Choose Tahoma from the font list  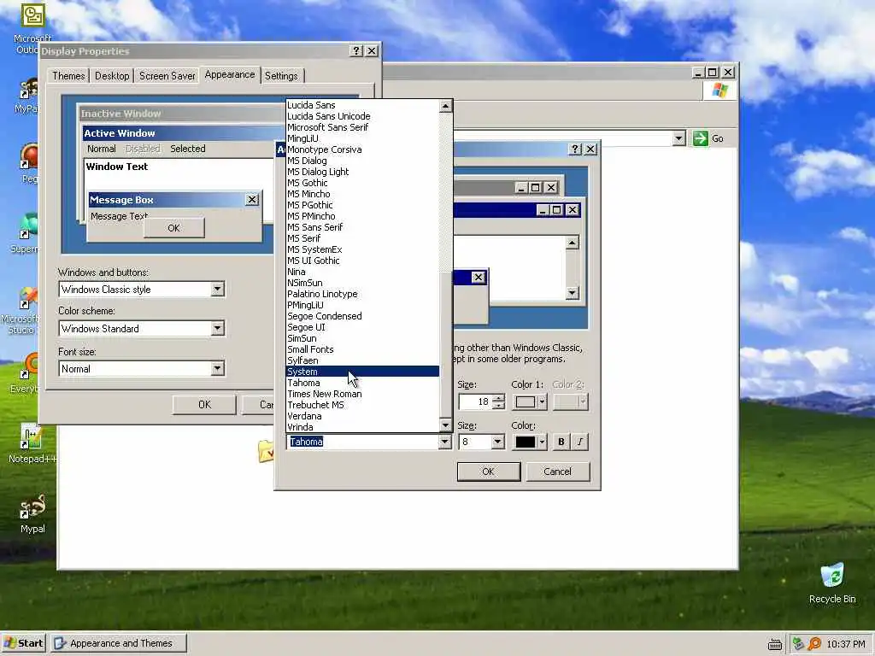click(362, 383)
